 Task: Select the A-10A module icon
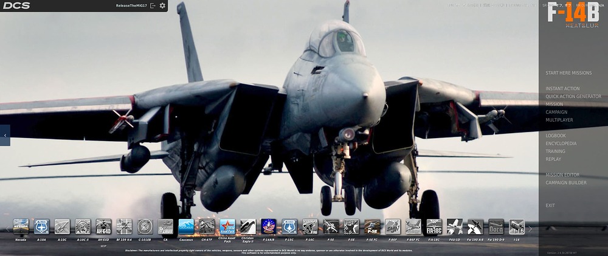point(41,227)
